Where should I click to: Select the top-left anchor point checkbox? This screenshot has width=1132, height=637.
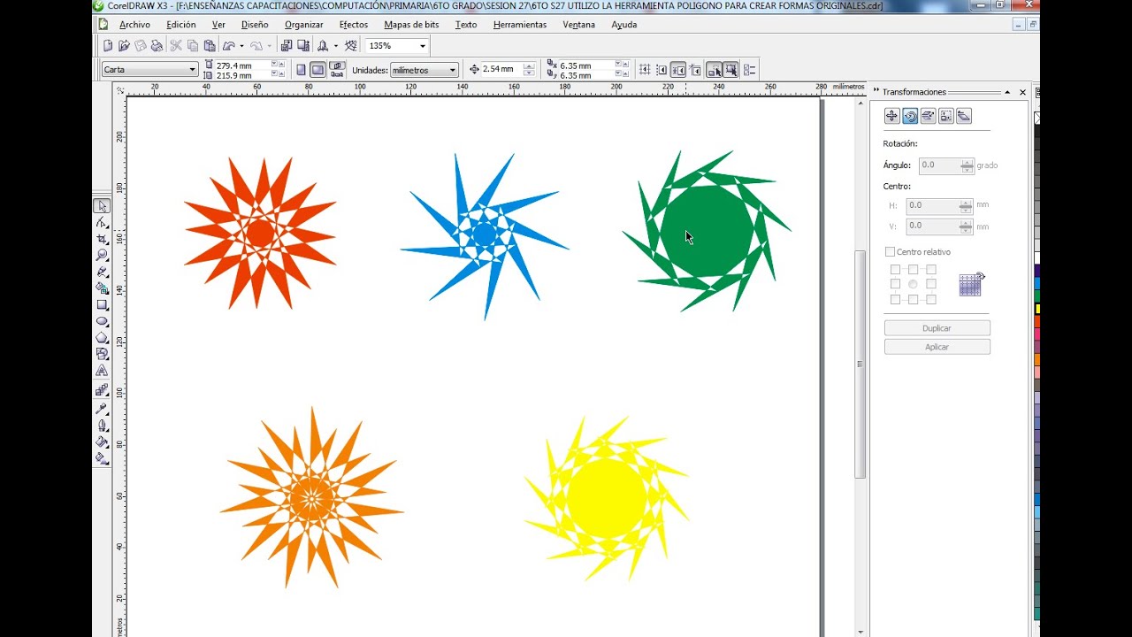[895, 270]
